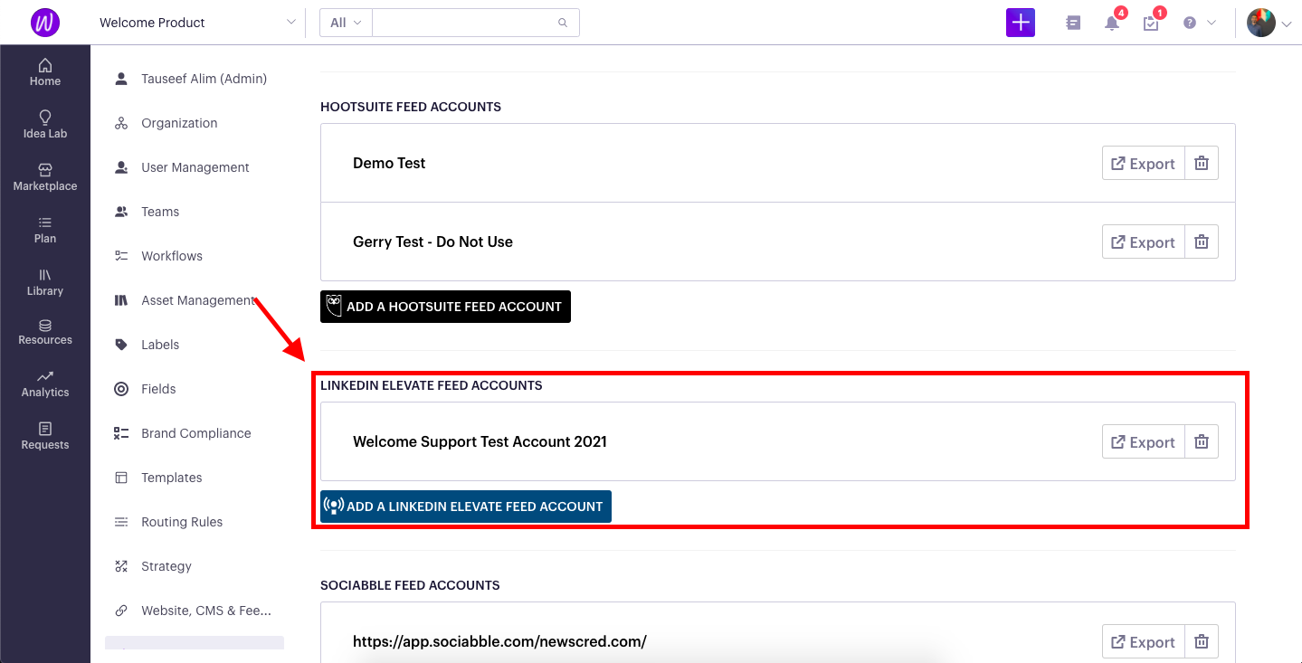Open the notifications bell
This screenshot has width=1302, height=663.
tap(1112, 23)
